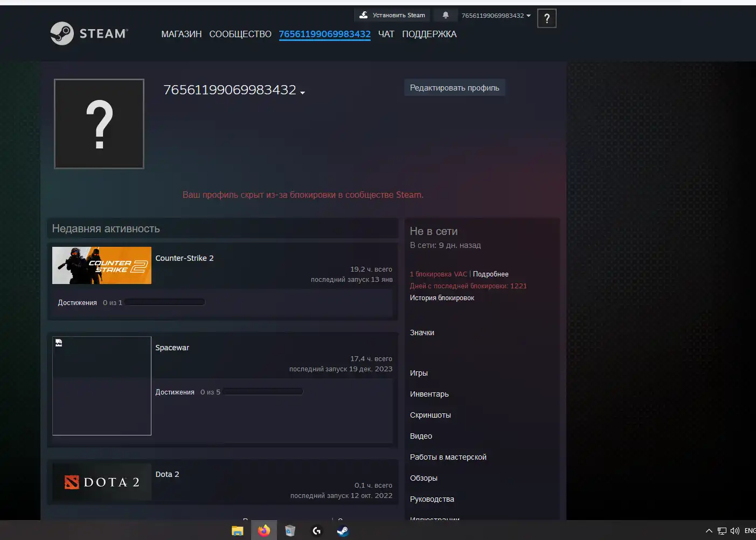
Task: Show hidden tray icons chevron
Action: tap(709, 531)
